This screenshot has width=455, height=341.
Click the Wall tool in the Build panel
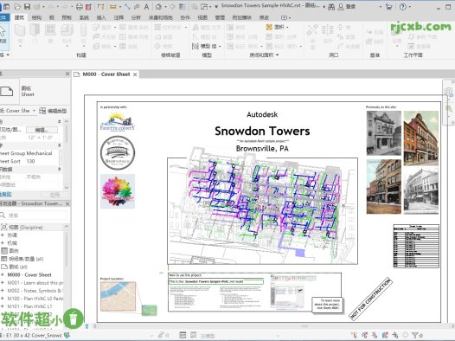click(x=20, y=34)
